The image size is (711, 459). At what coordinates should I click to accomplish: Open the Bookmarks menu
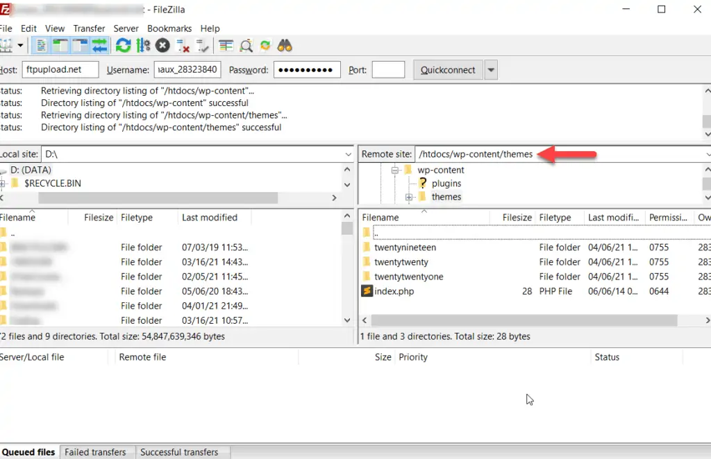tap(169, 28)
